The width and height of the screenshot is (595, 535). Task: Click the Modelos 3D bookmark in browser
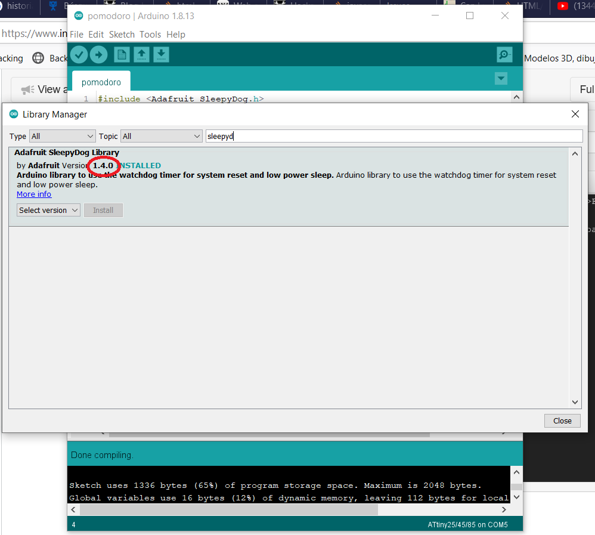(x=559, y=58)
